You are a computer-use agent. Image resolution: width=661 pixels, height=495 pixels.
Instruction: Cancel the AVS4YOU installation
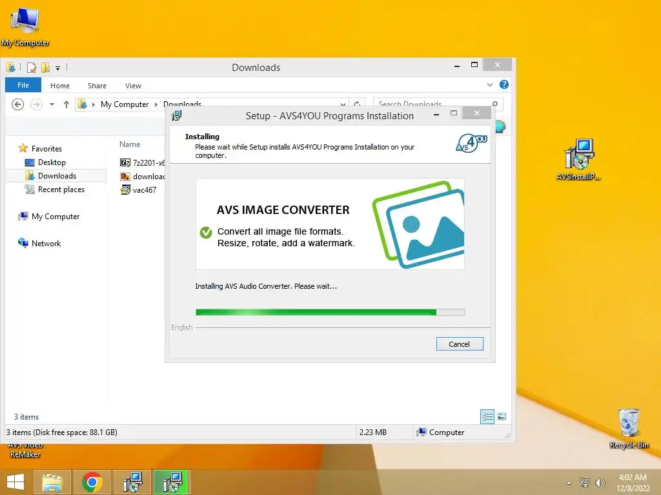point(460,344)
